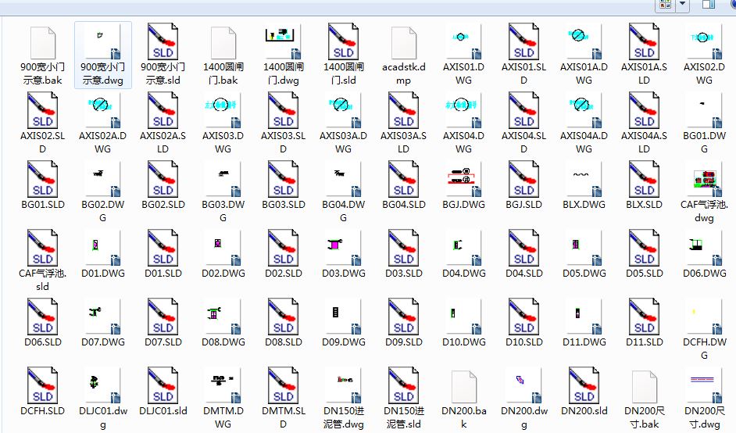
Task: Select the 900宽小门示意.bak file icon
Action: (x=43, y=43)
